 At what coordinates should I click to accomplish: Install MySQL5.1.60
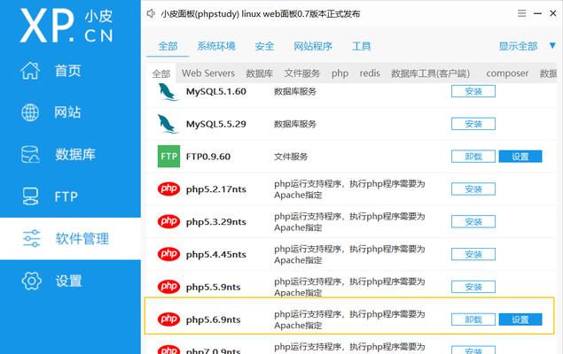click(473, 91)
